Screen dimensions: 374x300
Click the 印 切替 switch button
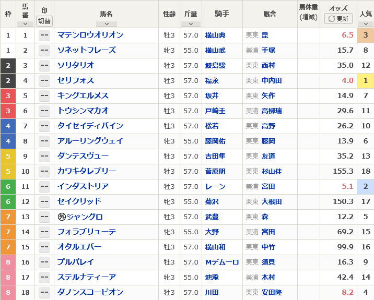(44, 21)
